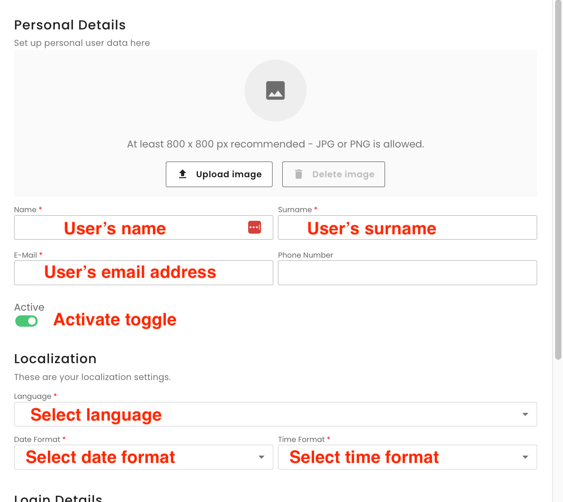The height and width of the screenshot is (502, 563).
Task: Focus the Surname input field
Action: click(407, 227)
